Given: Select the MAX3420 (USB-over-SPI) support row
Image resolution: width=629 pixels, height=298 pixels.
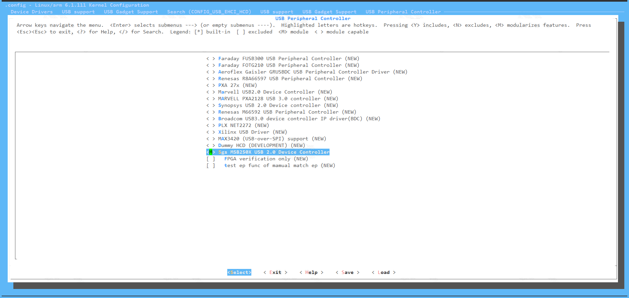Looking at the screenshot, I should (266, 139).
